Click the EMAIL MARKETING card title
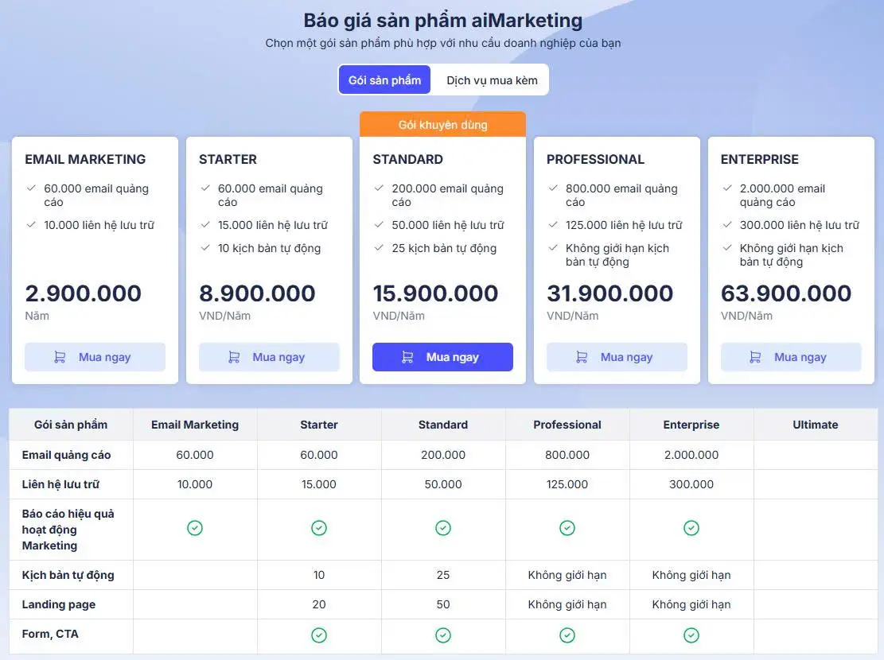This screenshot has width=884, height=660. pyautogui.click(x=85, y=160)
